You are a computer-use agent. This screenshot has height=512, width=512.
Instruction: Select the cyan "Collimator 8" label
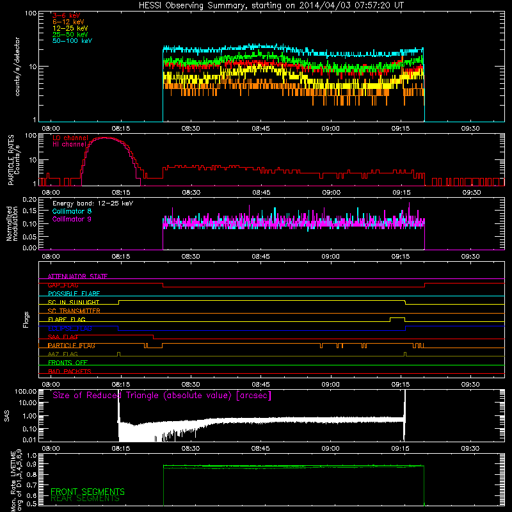(x=72, y=211)
